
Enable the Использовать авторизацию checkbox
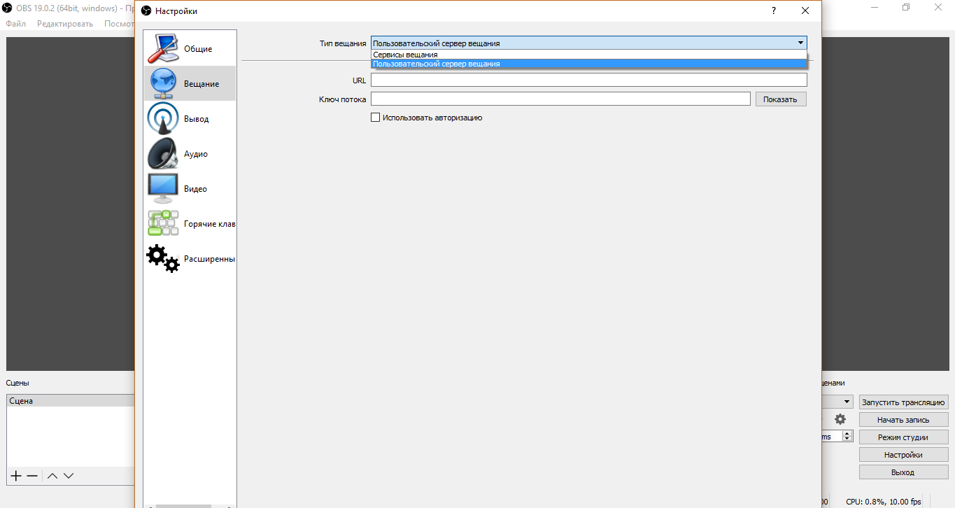[x=376, y=118]
